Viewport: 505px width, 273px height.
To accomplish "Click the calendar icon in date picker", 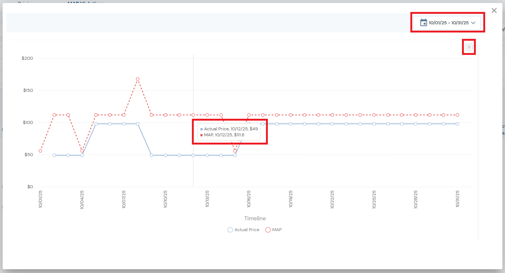I will click(x=423, y=23).
